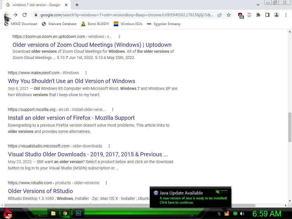Open the Windows ISOs bookmark
Viewport: 292px width, 219px height.
[x=128, y=24]
